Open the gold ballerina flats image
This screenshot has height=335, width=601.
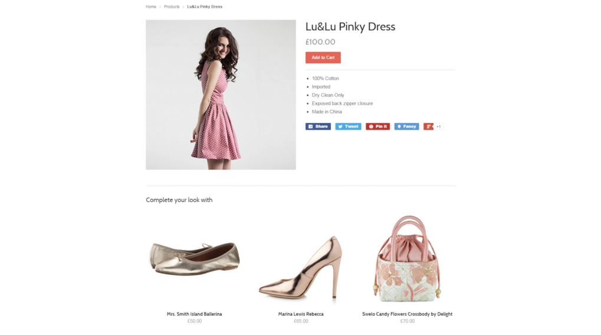click(194, 259)
